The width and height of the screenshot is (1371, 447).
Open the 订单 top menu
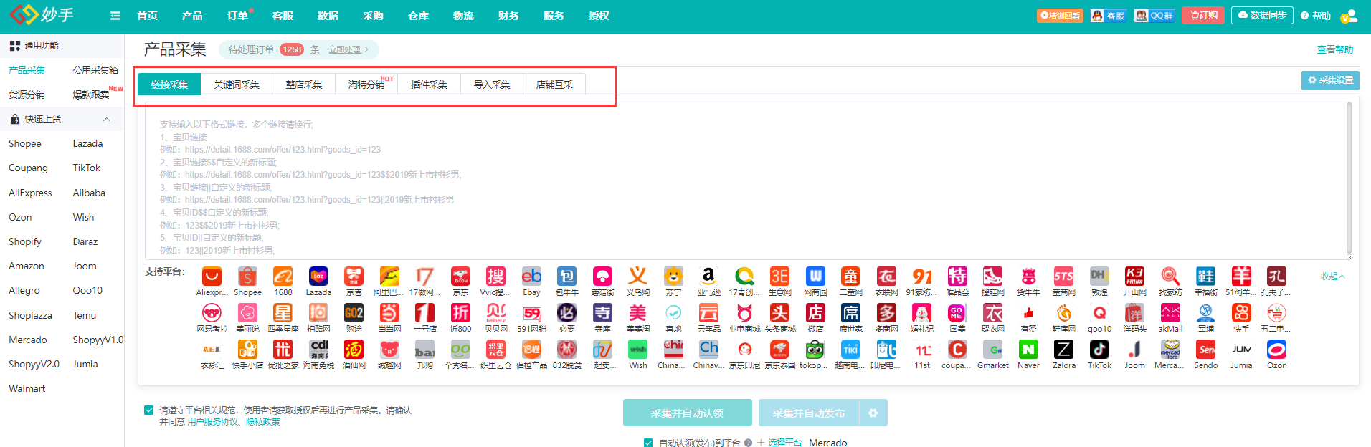(237, 16)
